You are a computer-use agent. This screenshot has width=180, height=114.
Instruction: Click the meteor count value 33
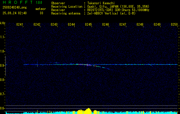[41, 13]
